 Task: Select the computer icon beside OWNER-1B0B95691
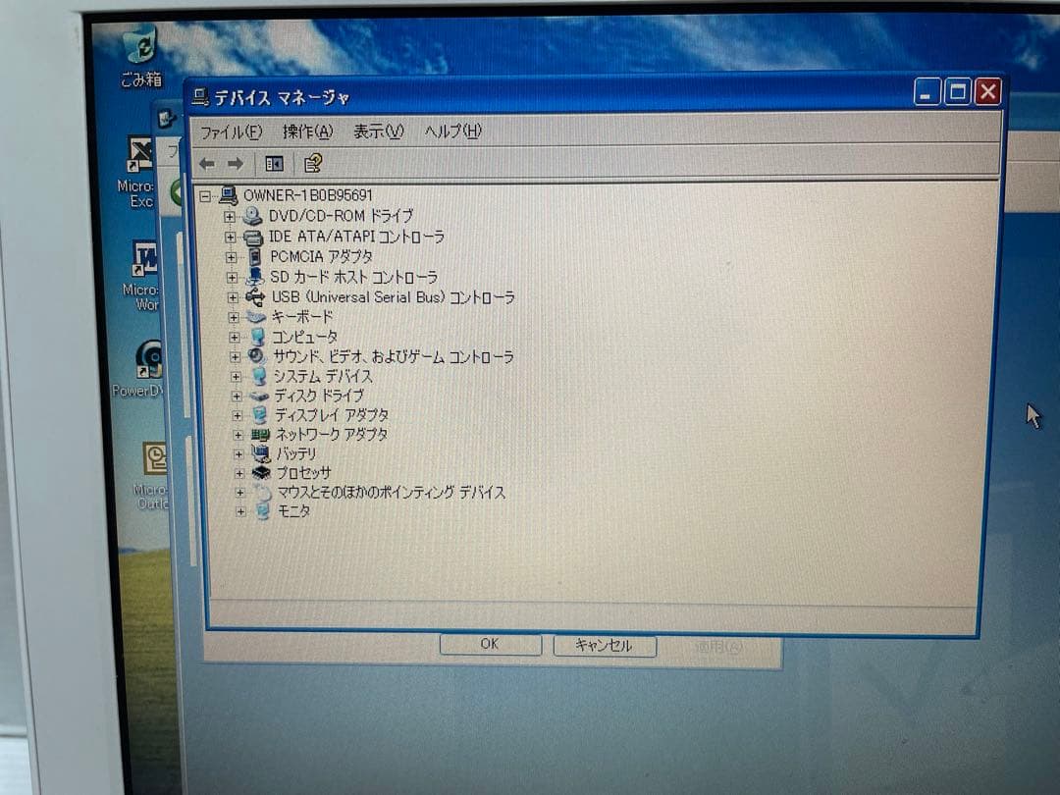229,195
